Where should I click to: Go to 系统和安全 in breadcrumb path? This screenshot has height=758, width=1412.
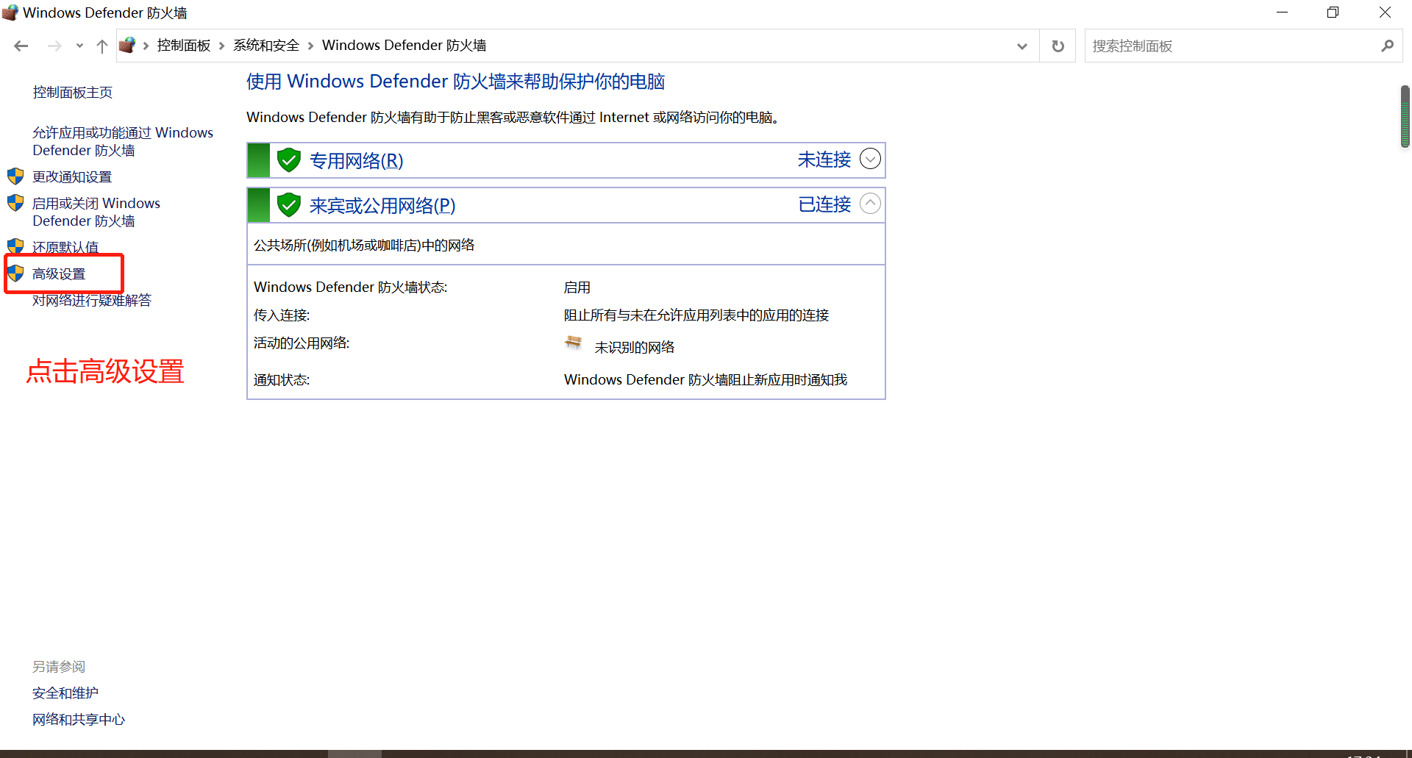266,46
